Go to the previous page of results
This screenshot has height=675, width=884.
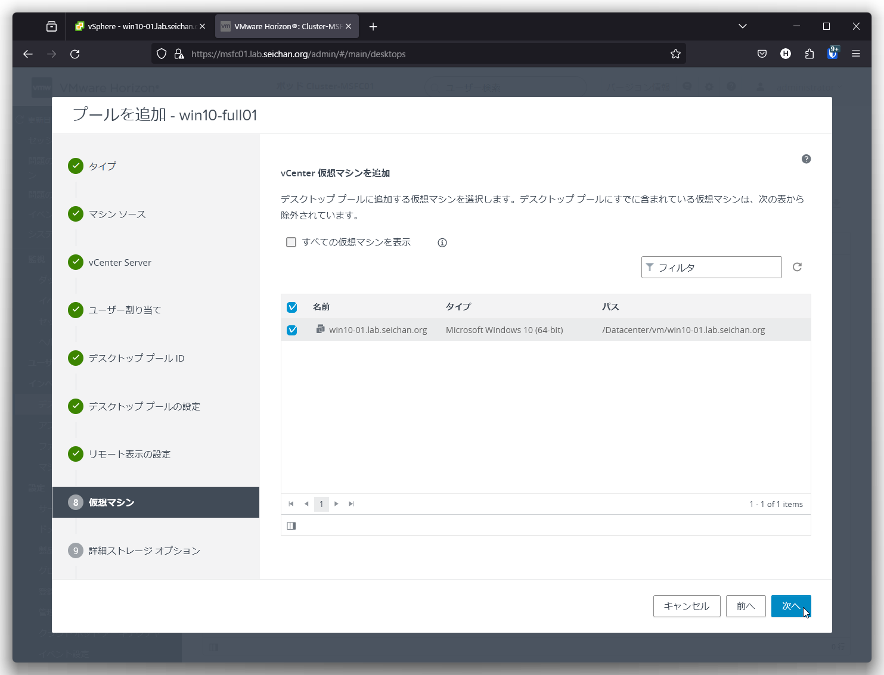306,504
